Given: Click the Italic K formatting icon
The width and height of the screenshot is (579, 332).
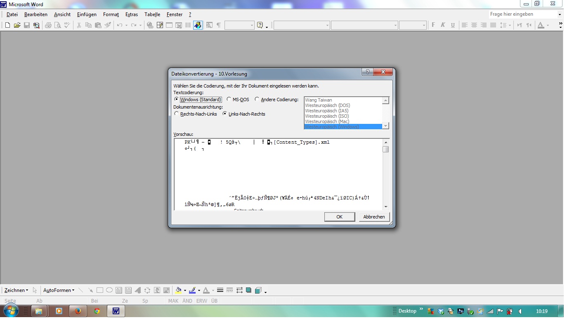Looking at the screenshot, I should (443, 25).
